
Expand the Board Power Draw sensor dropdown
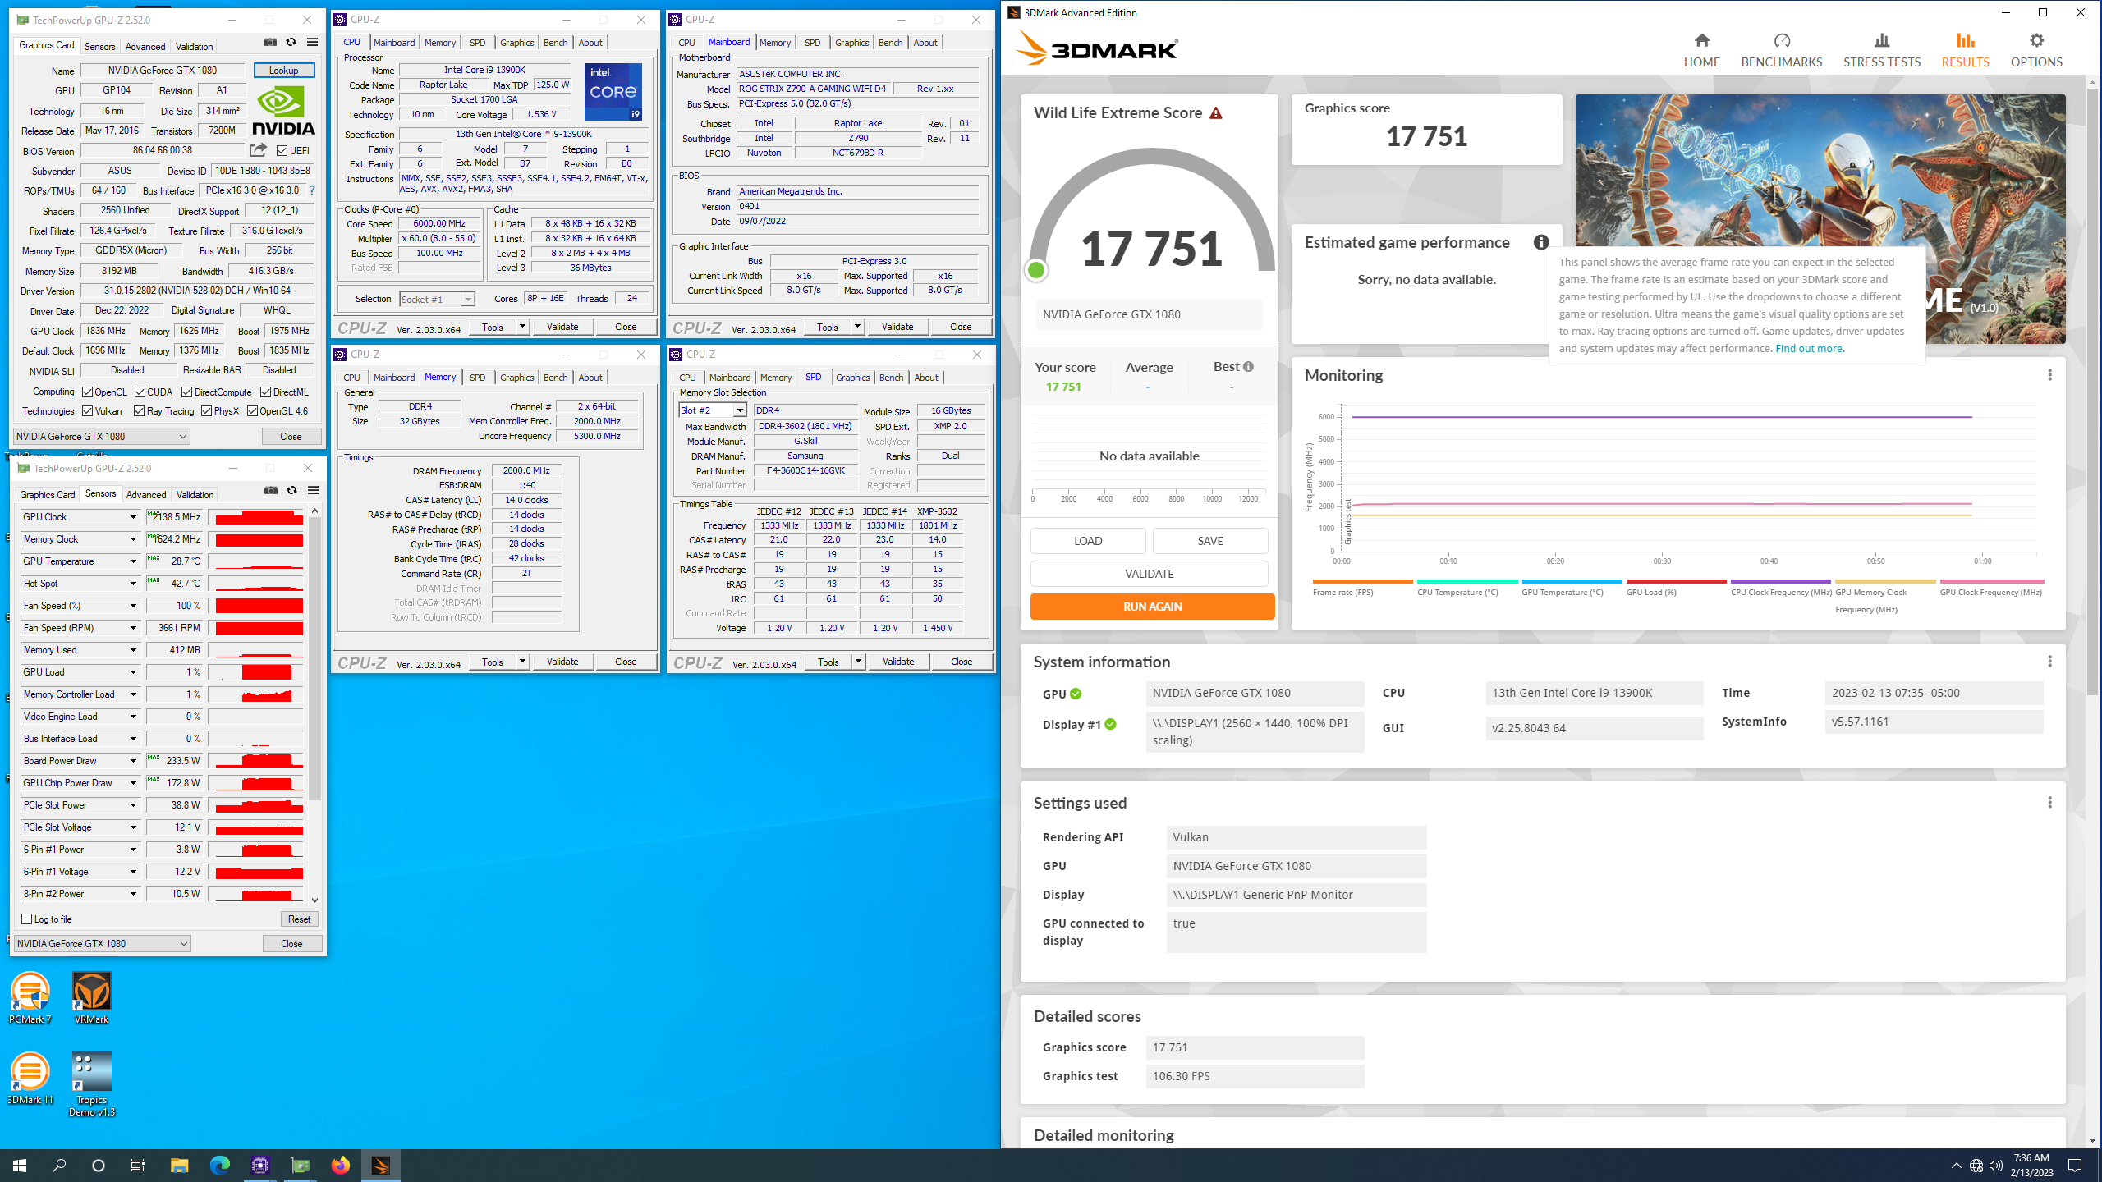[133, 761]
